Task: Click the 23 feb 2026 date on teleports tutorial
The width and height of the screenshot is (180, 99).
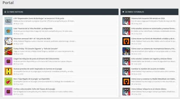Action: pos(136,94)
